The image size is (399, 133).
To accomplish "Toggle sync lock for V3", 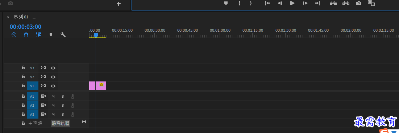I will (x=43, y=68).
